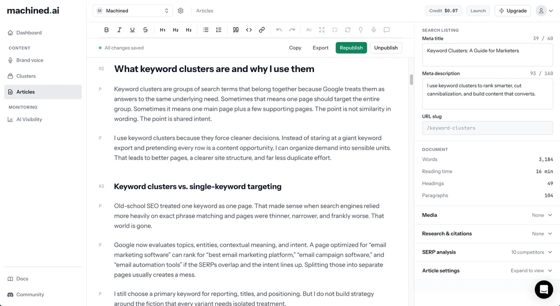This screenshot has width=560, height=306.
Task: Open Docs link in sidebar
Action: (43, 279)
